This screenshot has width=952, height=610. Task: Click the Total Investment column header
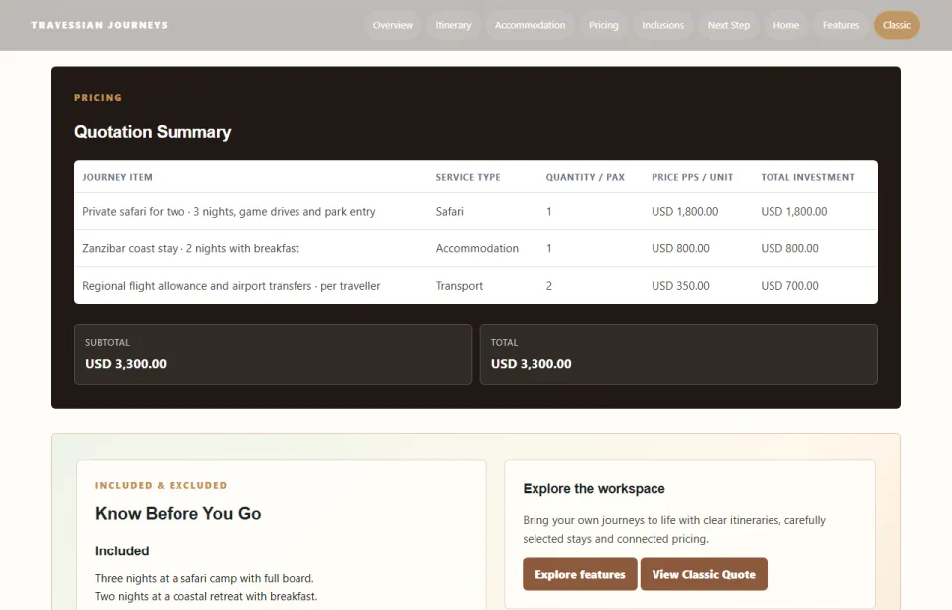tap(807, 177)
